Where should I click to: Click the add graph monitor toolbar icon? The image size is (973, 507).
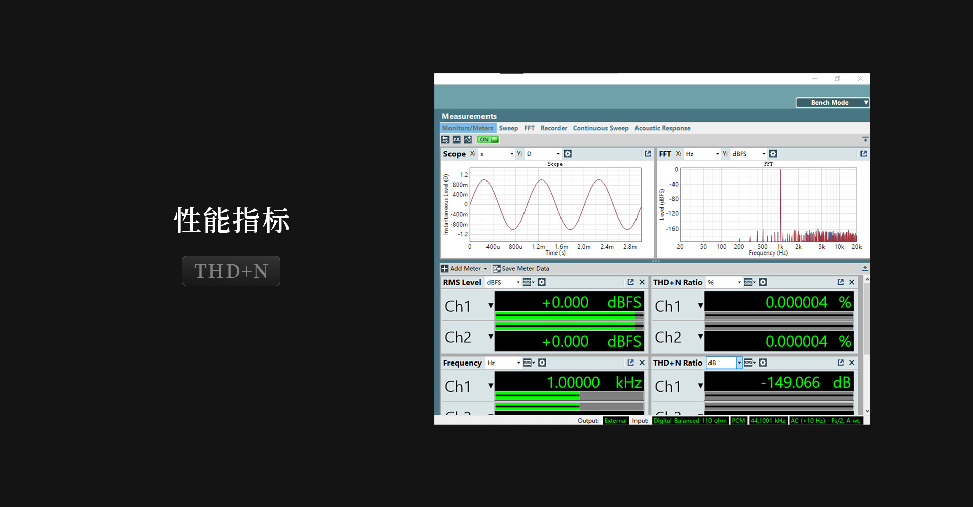pos(468,140)
